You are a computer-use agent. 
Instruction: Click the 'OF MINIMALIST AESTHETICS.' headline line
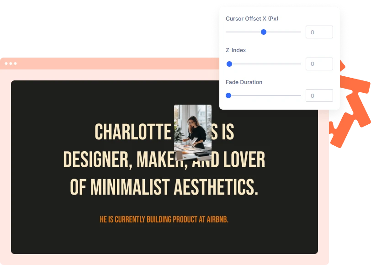164,187
